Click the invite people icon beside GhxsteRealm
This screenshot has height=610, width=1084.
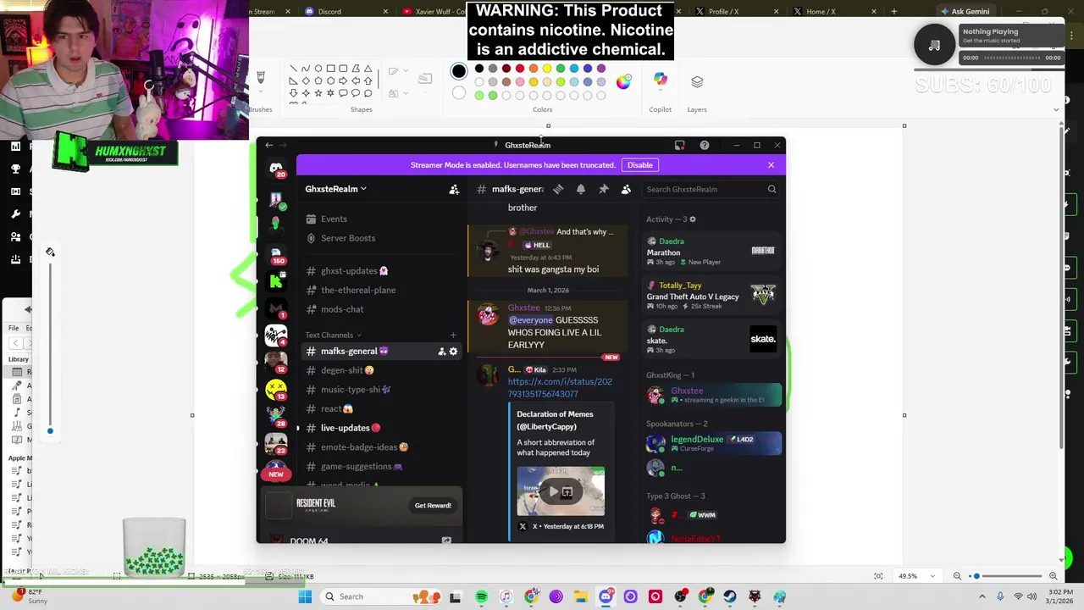click(454, 189)
